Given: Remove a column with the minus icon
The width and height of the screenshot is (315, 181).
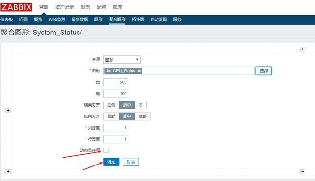Looking at the screenshot, I should pyautogui.click(x=303, y=172).
